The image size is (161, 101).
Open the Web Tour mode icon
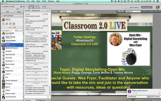click(44, 7)
